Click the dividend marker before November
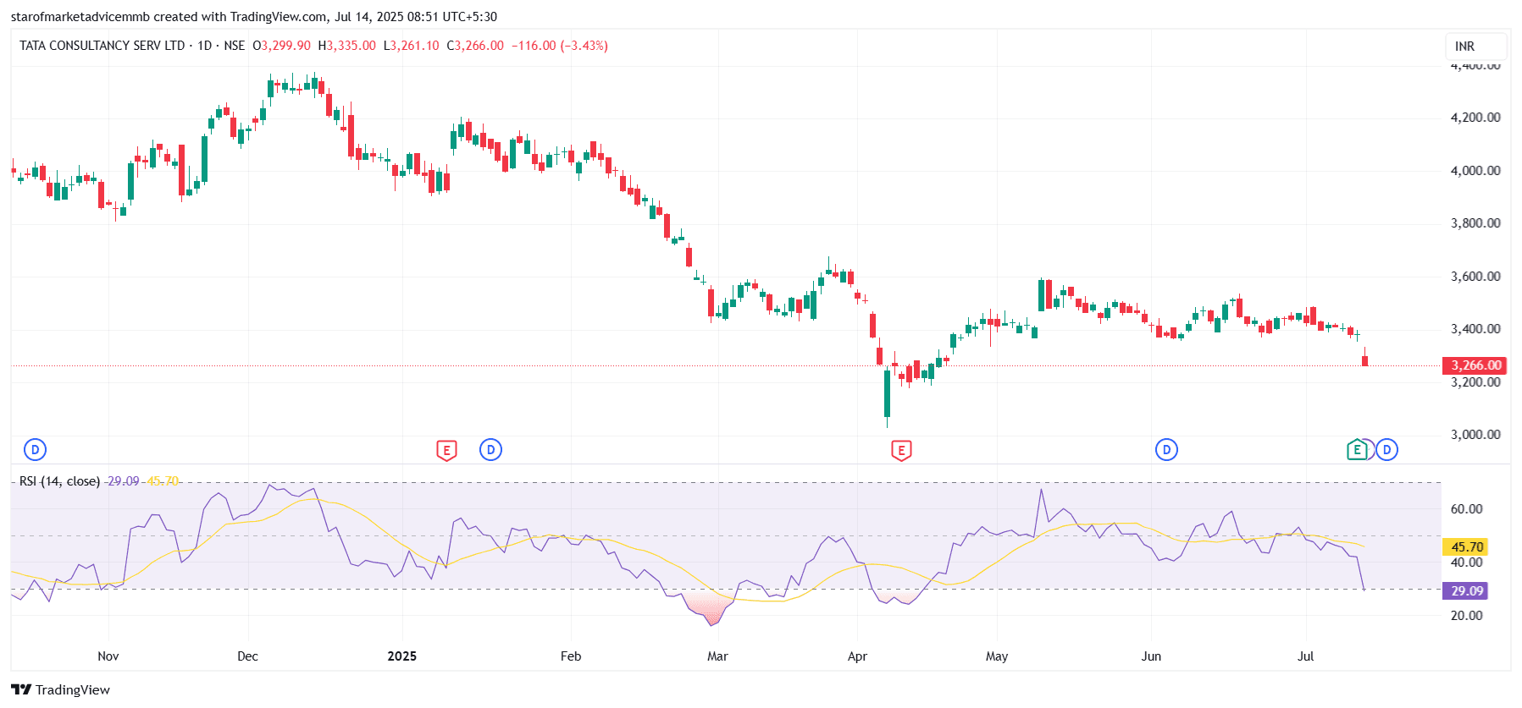The image size is (1522, 708). point(35,450)
